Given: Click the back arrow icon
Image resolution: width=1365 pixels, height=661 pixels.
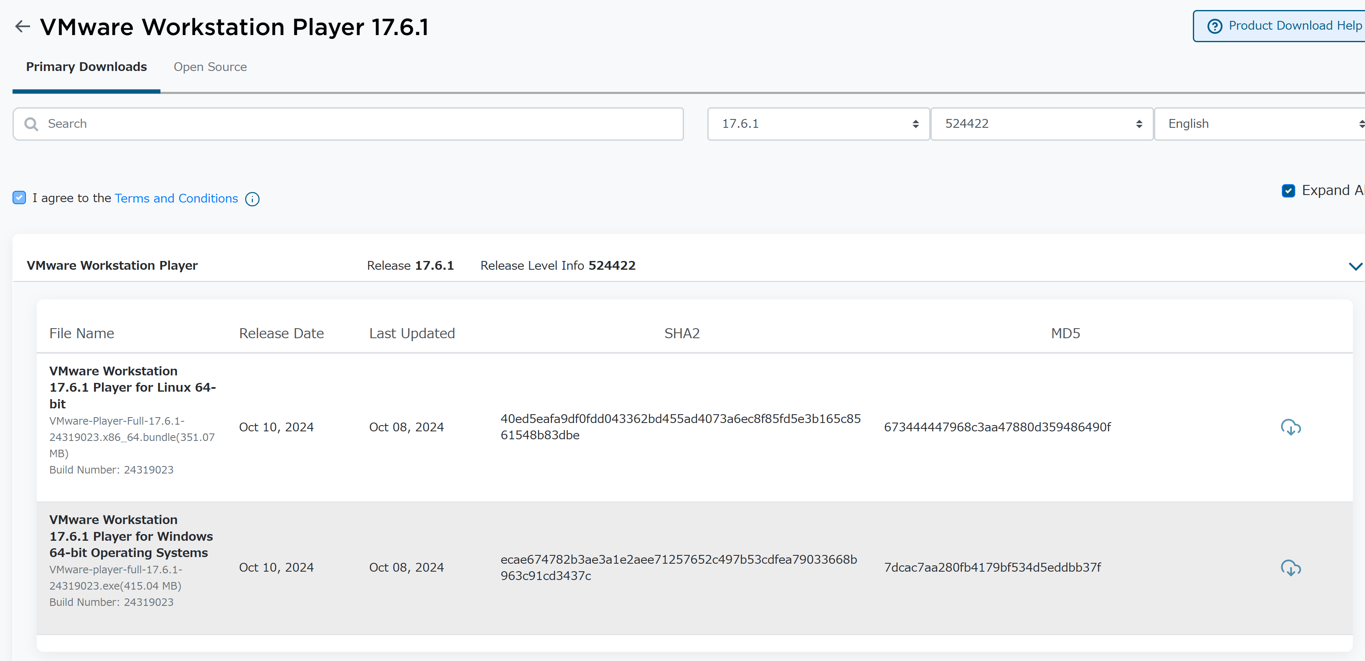Looking at the screenshot, I should coord(22,26).
